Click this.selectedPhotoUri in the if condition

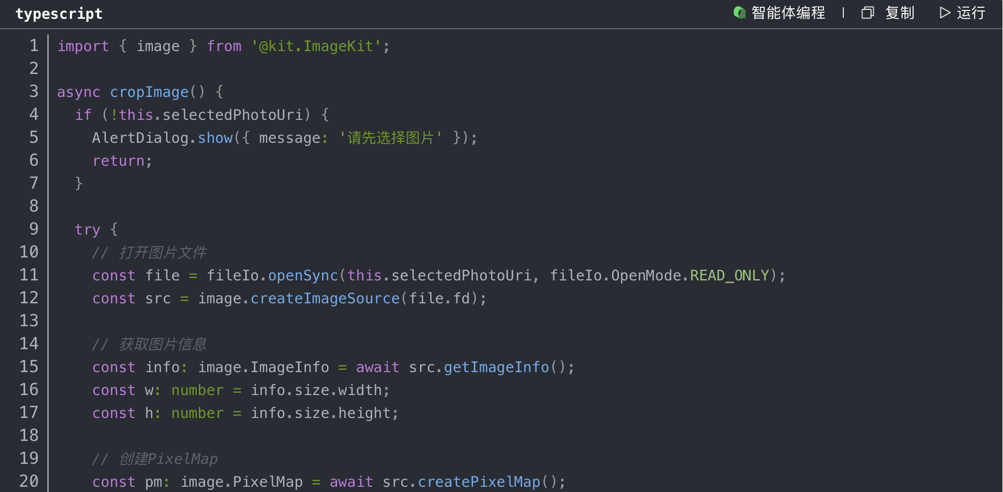(x=211, y=115)
